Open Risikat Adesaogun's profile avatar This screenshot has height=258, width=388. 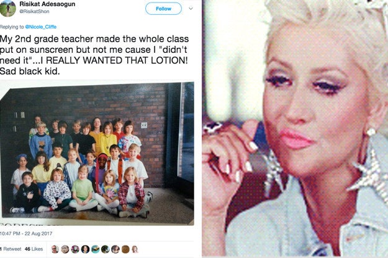click(x=7, y=8)
